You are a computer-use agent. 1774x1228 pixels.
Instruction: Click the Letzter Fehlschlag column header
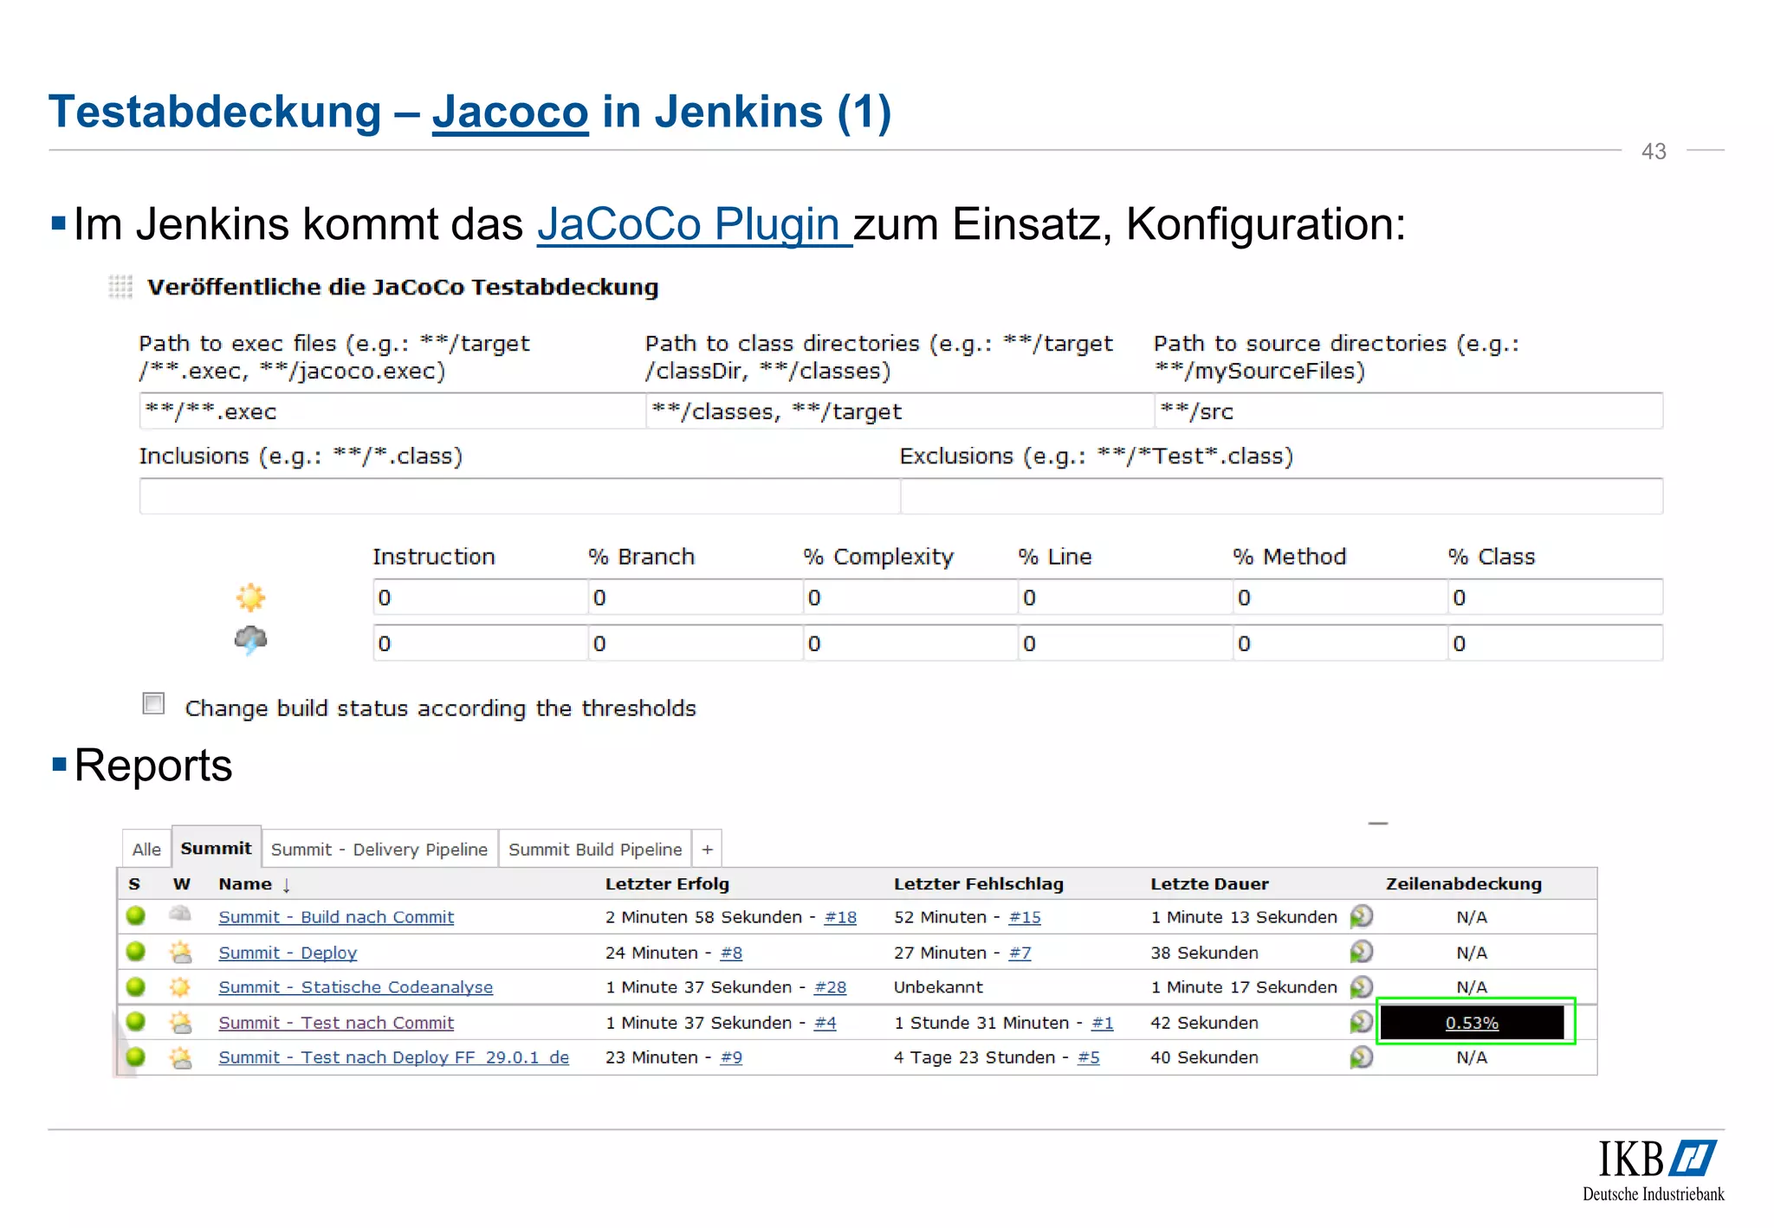(x=979, y=884)
